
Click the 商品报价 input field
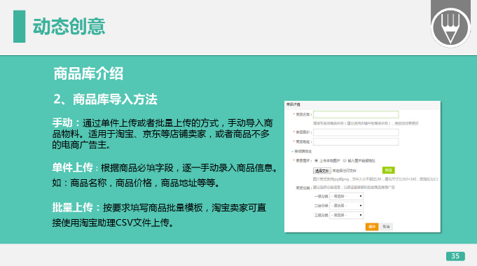click(x=356, y=132)
